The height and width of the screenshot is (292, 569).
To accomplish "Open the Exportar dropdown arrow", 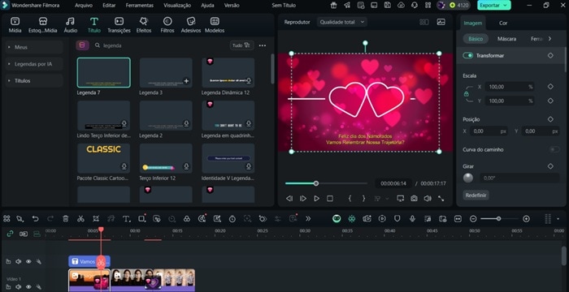I will [x=505, y=5].
